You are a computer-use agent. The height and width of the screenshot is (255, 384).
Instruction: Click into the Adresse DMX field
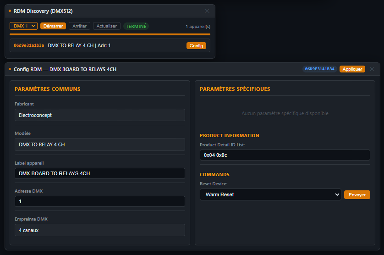click(100, 201)
